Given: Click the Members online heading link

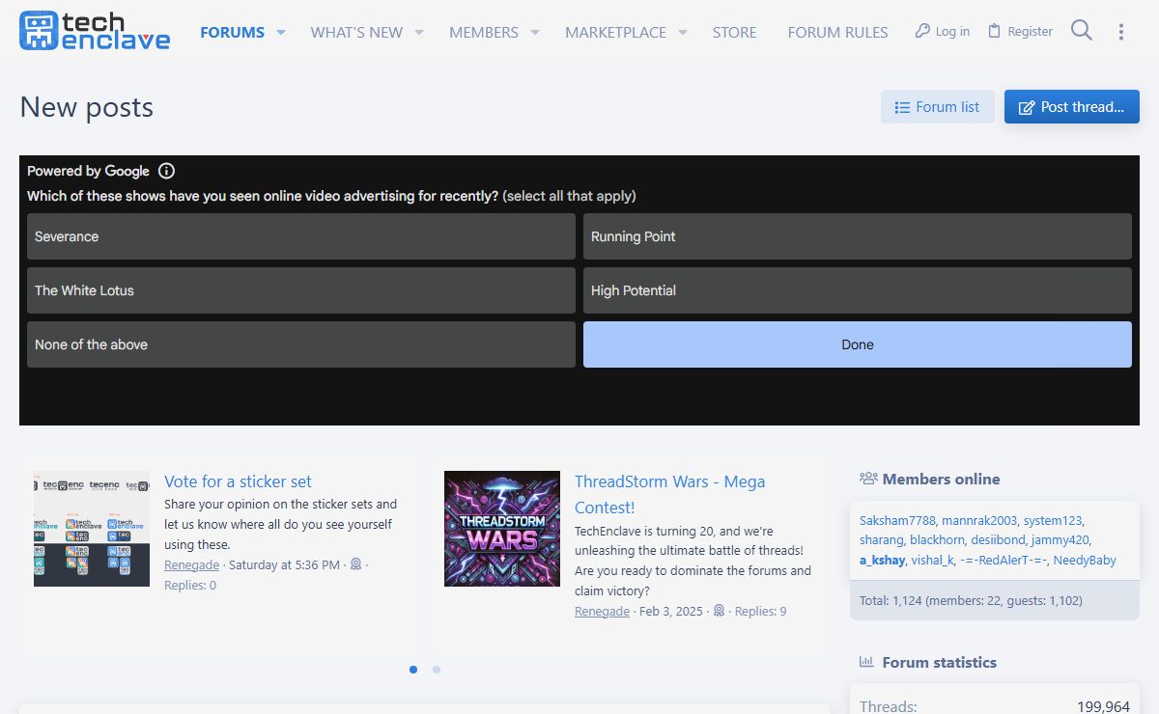Looking at the screenshot, I should click(x=941, y=479).
